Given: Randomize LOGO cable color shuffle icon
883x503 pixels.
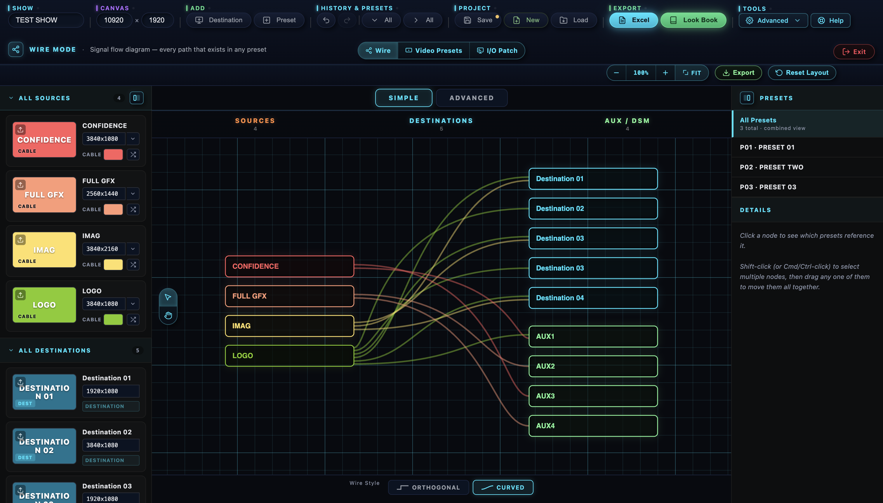Looking at the screenshot, I should (x=133, y=320).
